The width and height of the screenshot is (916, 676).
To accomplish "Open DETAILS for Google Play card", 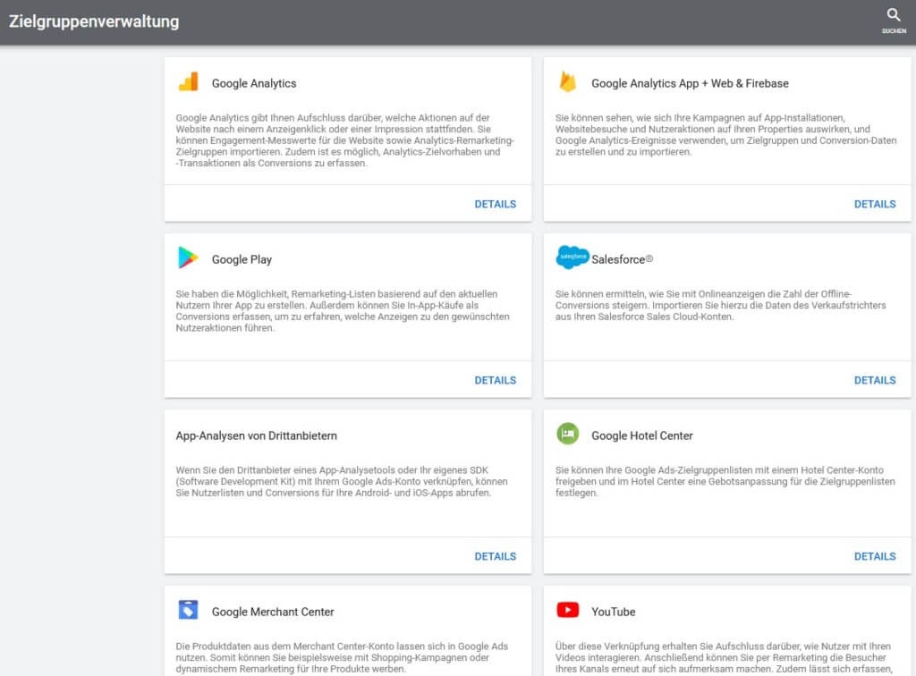I will click(495, 380).
